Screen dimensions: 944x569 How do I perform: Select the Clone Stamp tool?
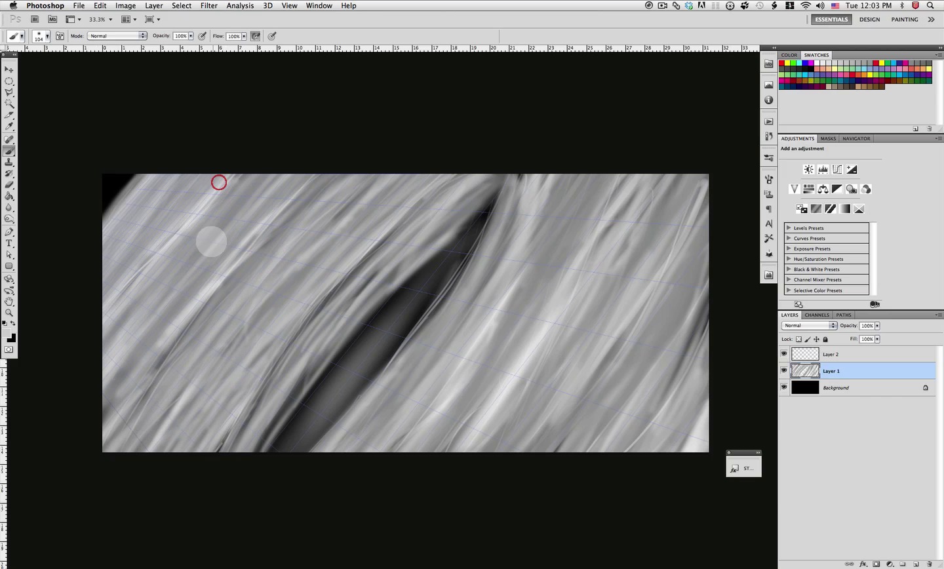click(x=9, y=163)
